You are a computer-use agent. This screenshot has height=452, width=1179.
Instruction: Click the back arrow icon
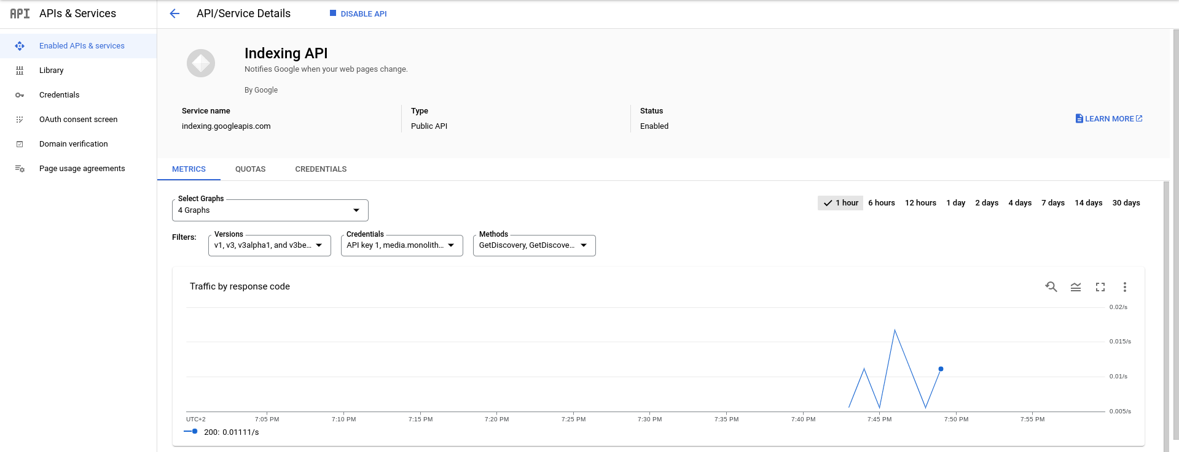174,13
